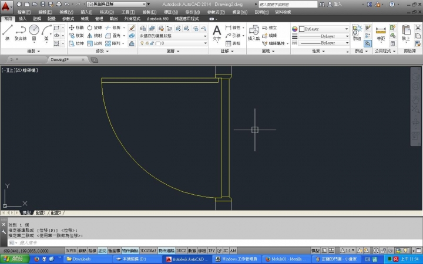Click the Group (群組) tool icon
Viewport: 423px width, 264px height.
357,32
